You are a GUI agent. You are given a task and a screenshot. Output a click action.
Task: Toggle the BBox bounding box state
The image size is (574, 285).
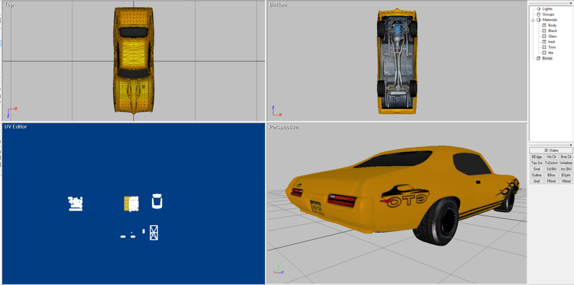point(551,175)
